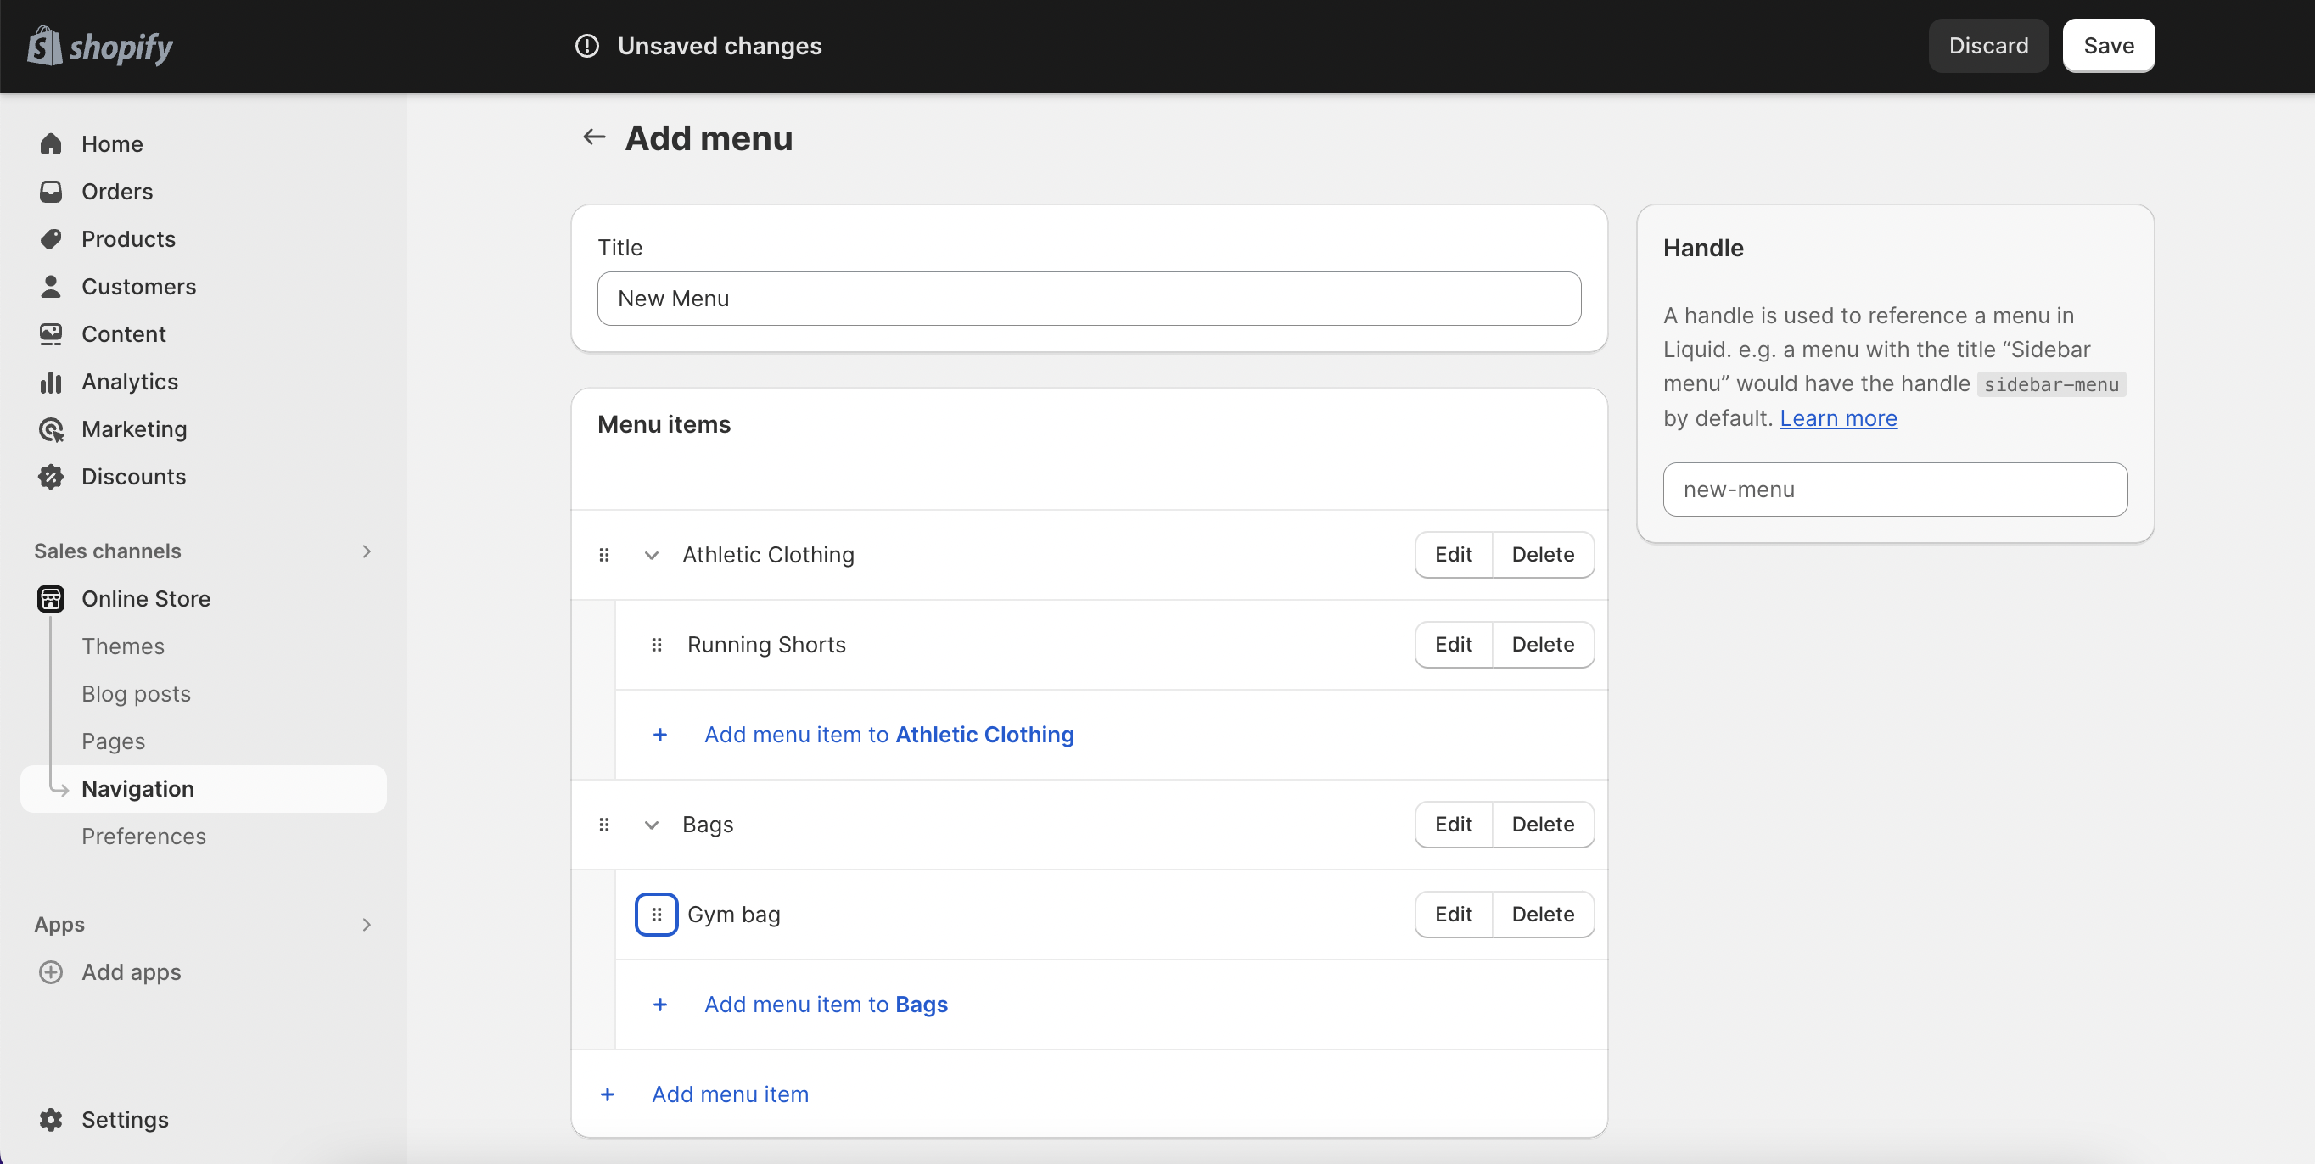Screen dimensions: 2315x1164
Task: Expand the Apps section
Action: (367, 924)
